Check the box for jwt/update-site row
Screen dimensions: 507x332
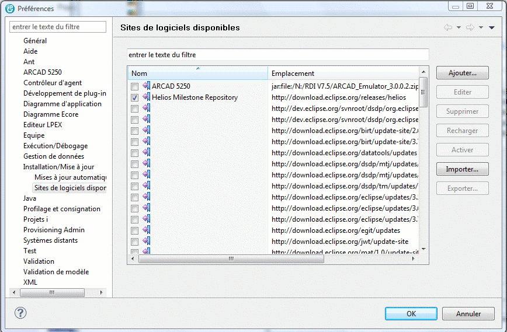(x=134, y=242)
